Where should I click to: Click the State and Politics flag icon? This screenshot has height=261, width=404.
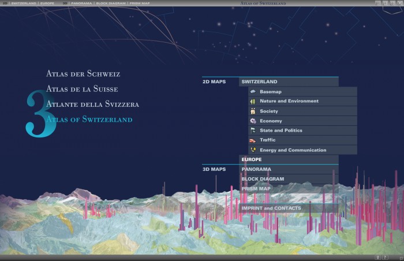(x=253, y=130)
